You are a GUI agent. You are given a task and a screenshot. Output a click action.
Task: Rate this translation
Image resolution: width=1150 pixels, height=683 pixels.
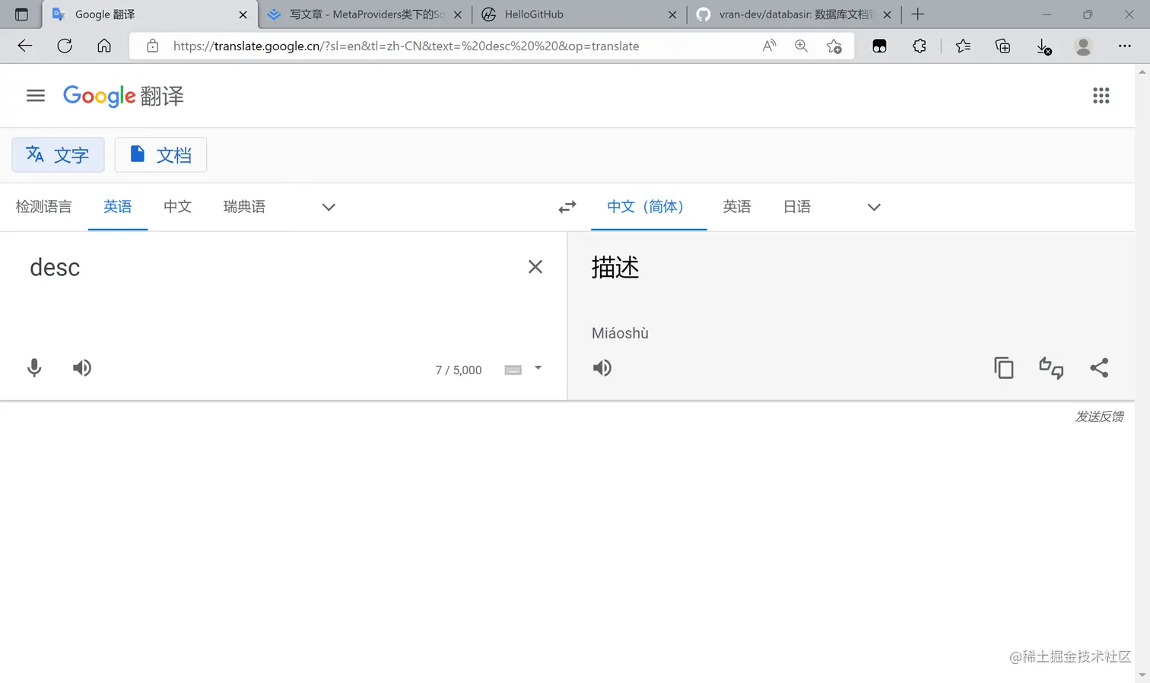pyautogui.click(x=1051, y=368)
